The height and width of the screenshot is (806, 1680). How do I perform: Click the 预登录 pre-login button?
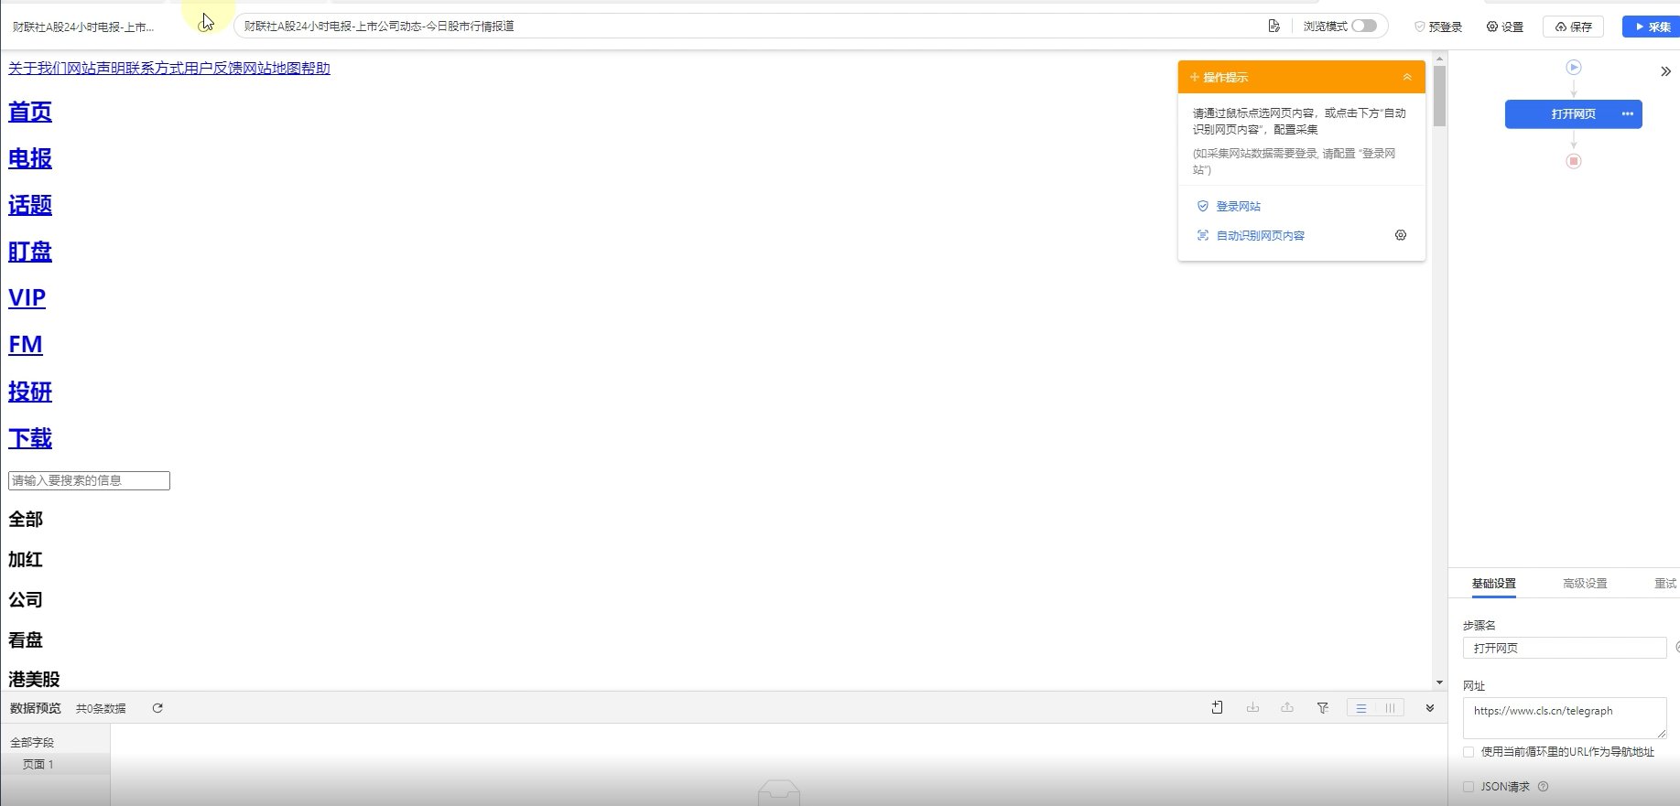(x=1438, y=27)
